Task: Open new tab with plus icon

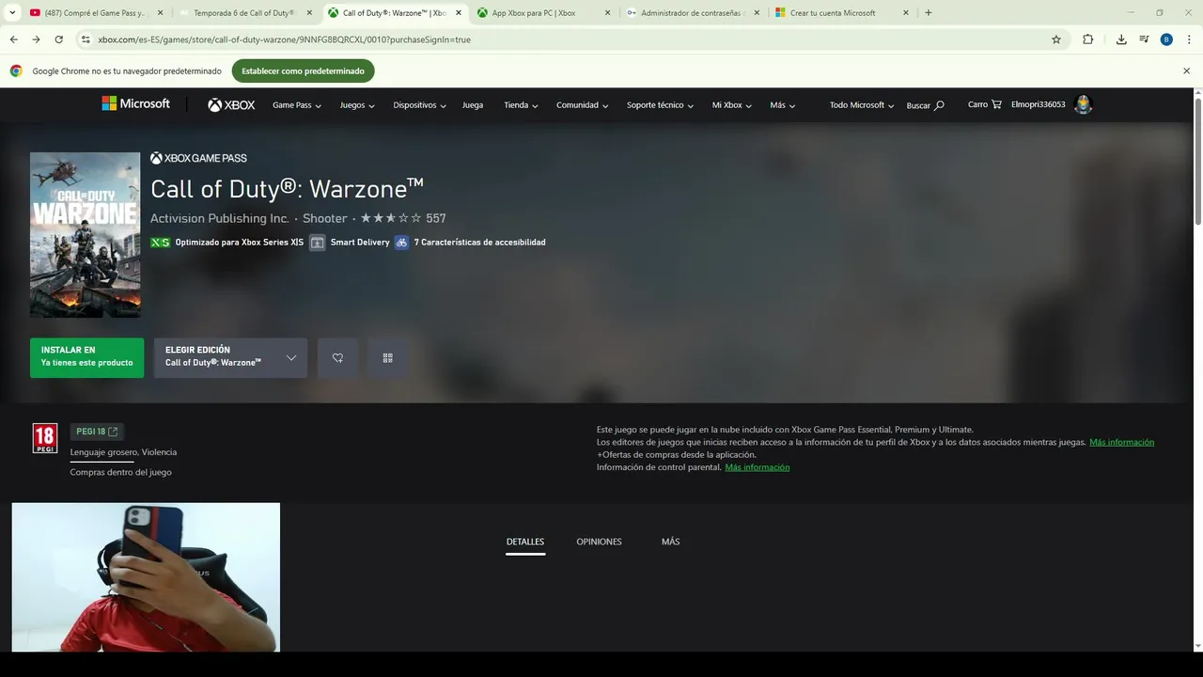Action: click(x=929, y=13)
